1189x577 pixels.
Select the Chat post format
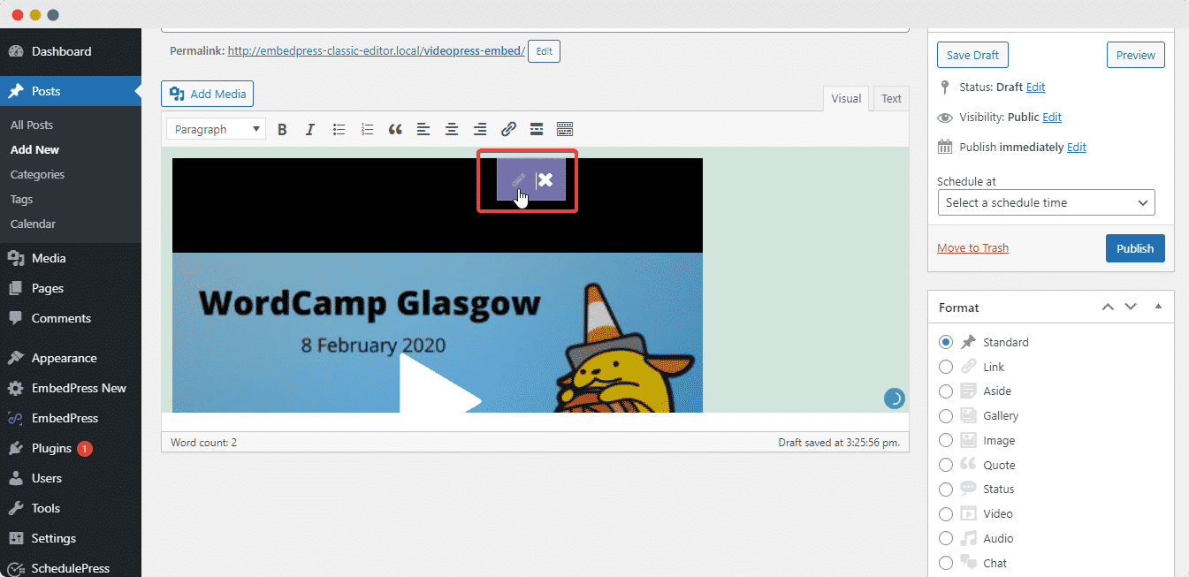click(946, 563)
